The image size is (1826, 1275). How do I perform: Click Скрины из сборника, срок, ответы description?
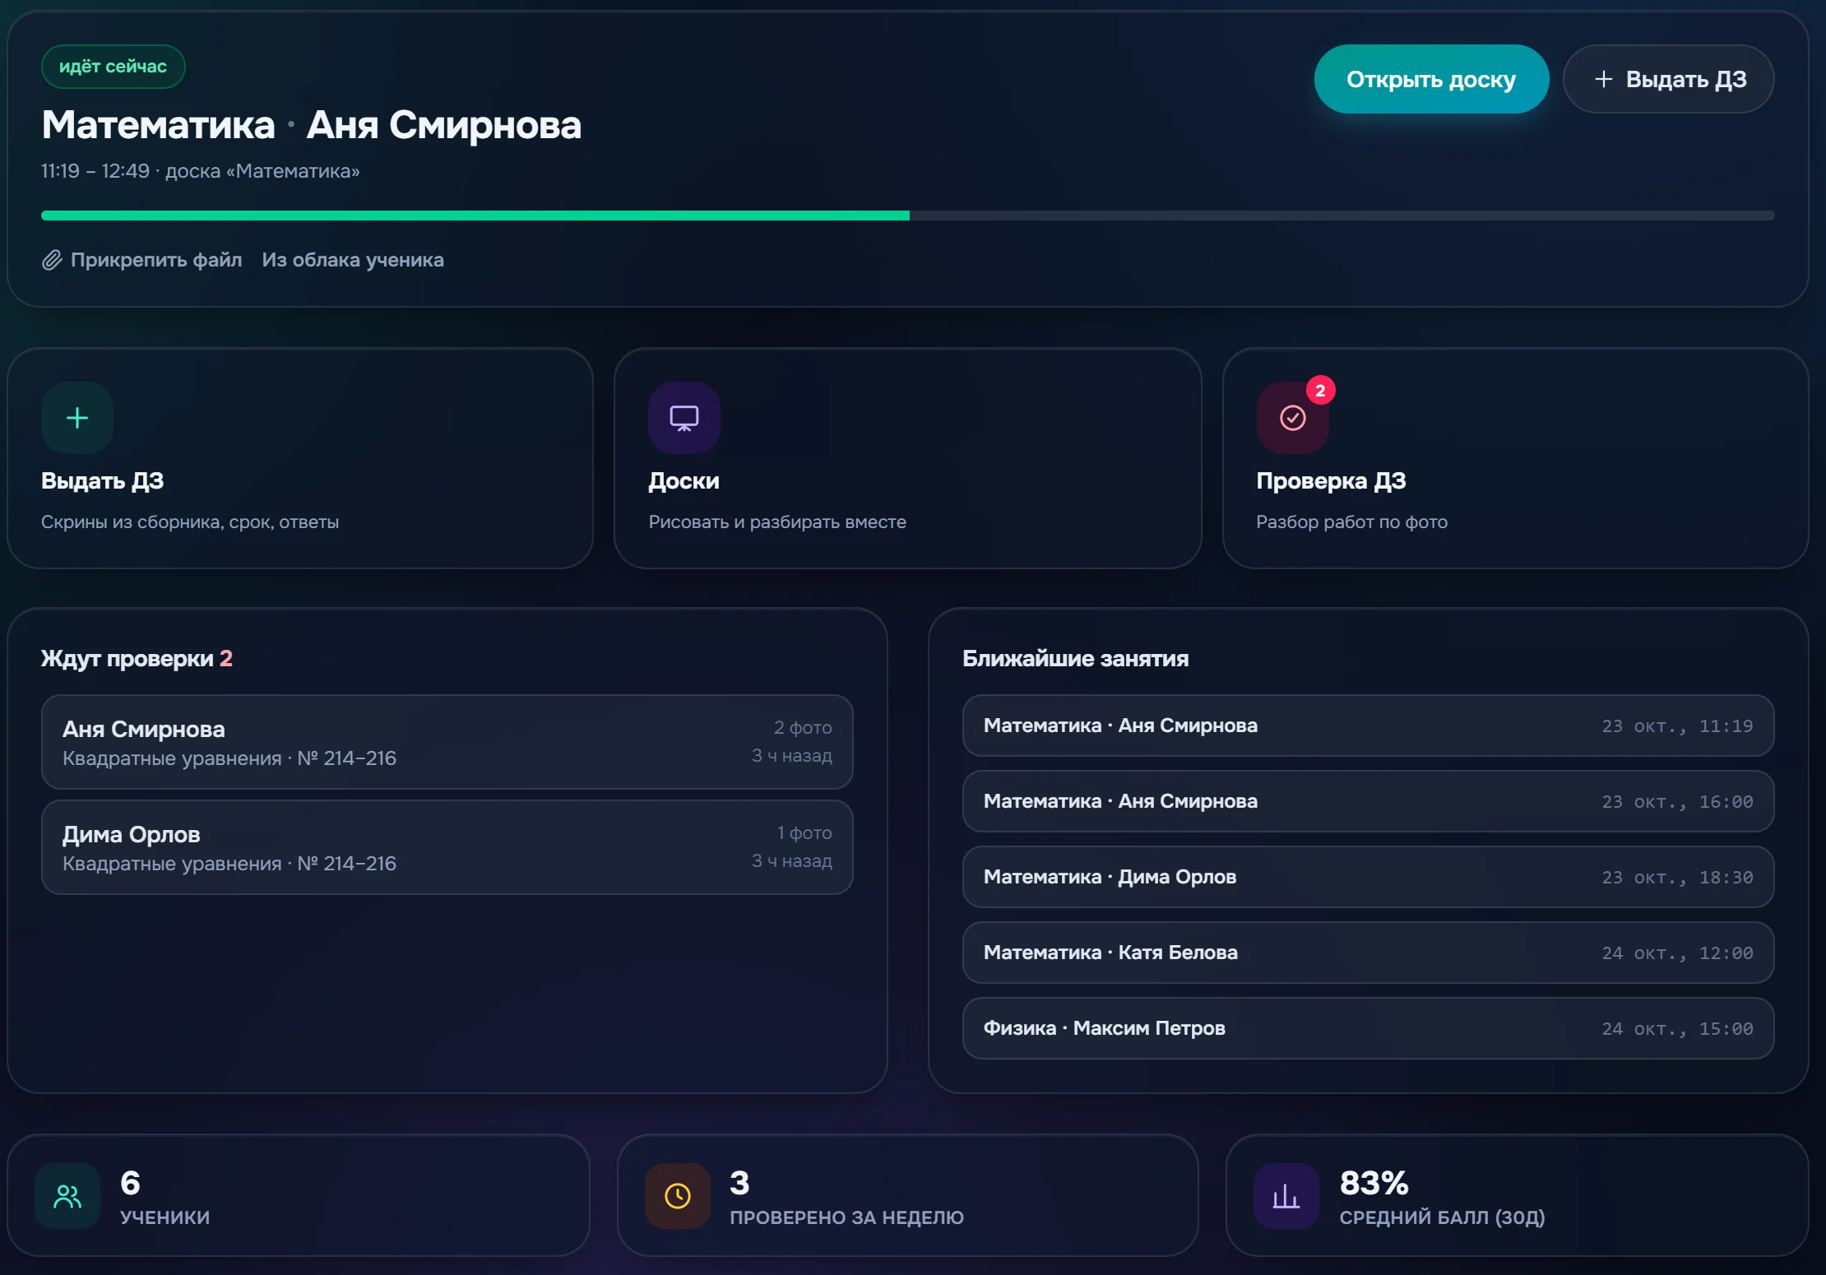pyautogui.click(x=190, y=522)
